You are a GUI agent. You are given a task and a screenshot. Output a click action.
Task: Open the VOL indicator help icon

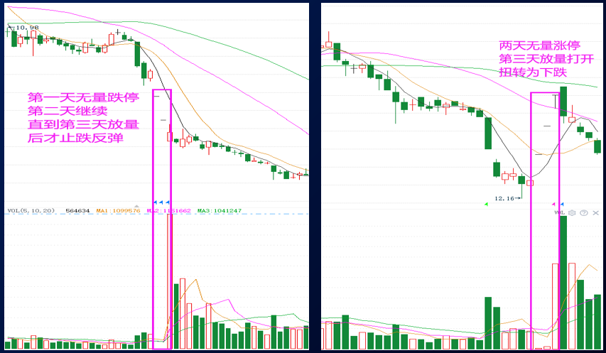point(584,213)
